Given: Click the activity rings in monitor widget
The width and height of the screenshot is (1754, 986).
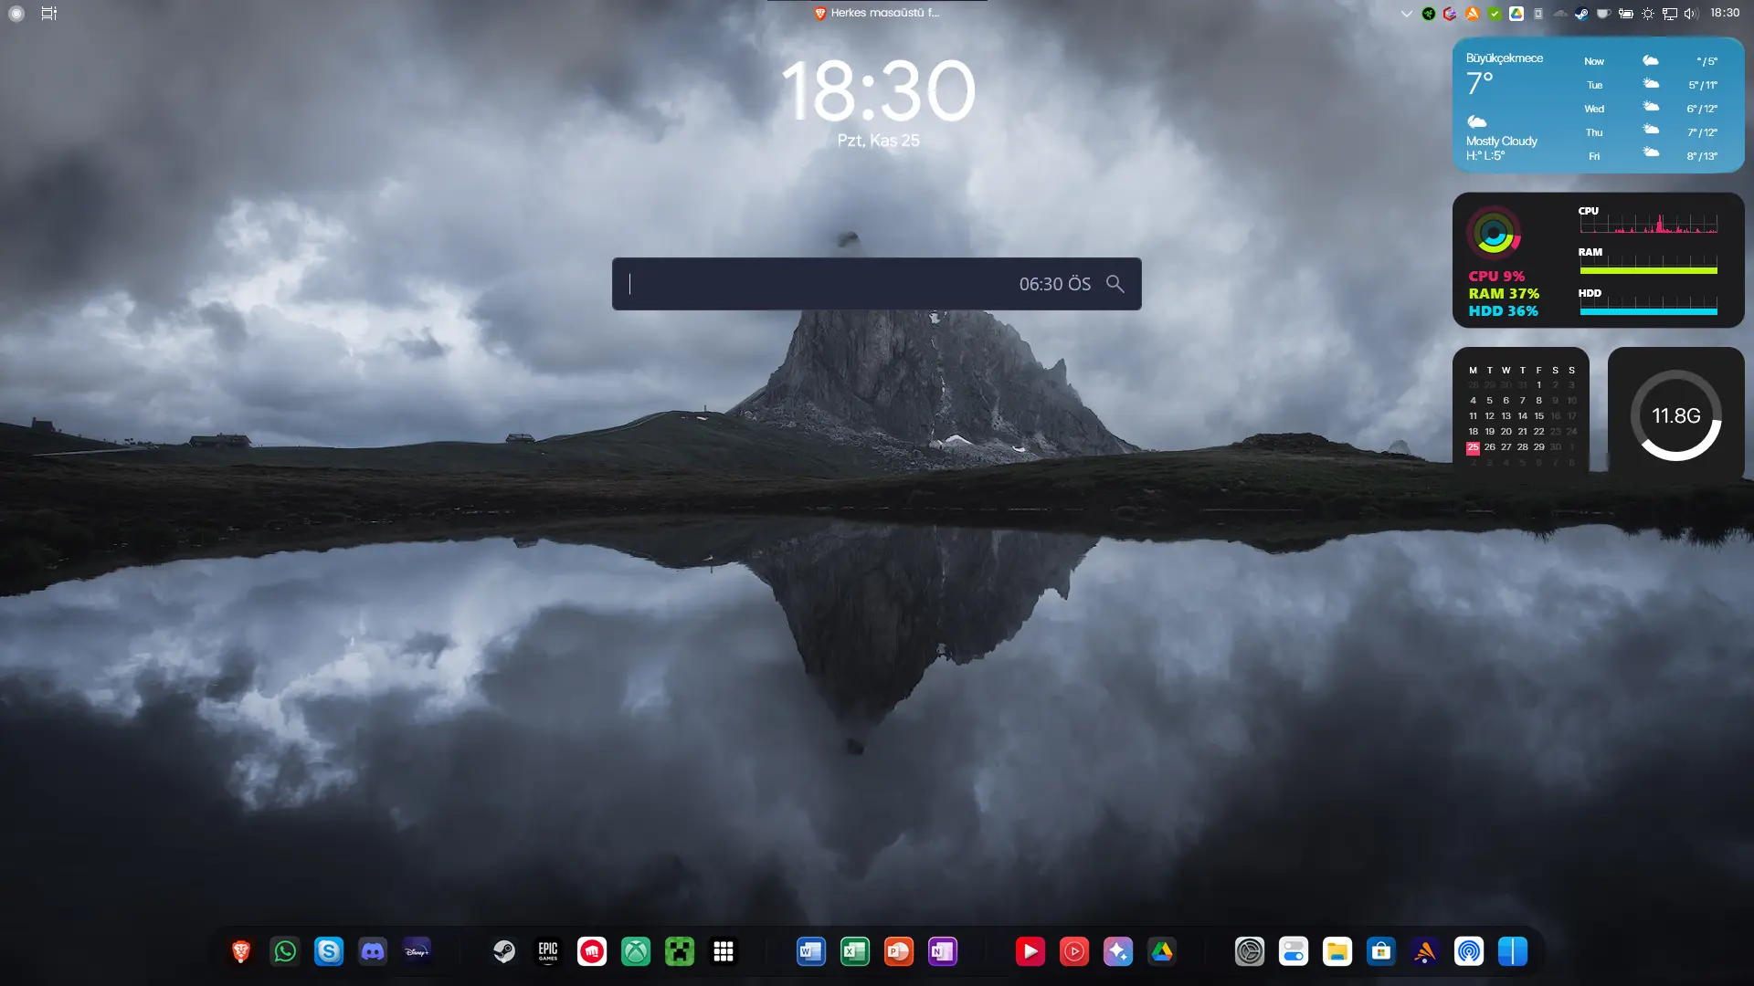Looking at the screenshot, I should (1494, 234).
